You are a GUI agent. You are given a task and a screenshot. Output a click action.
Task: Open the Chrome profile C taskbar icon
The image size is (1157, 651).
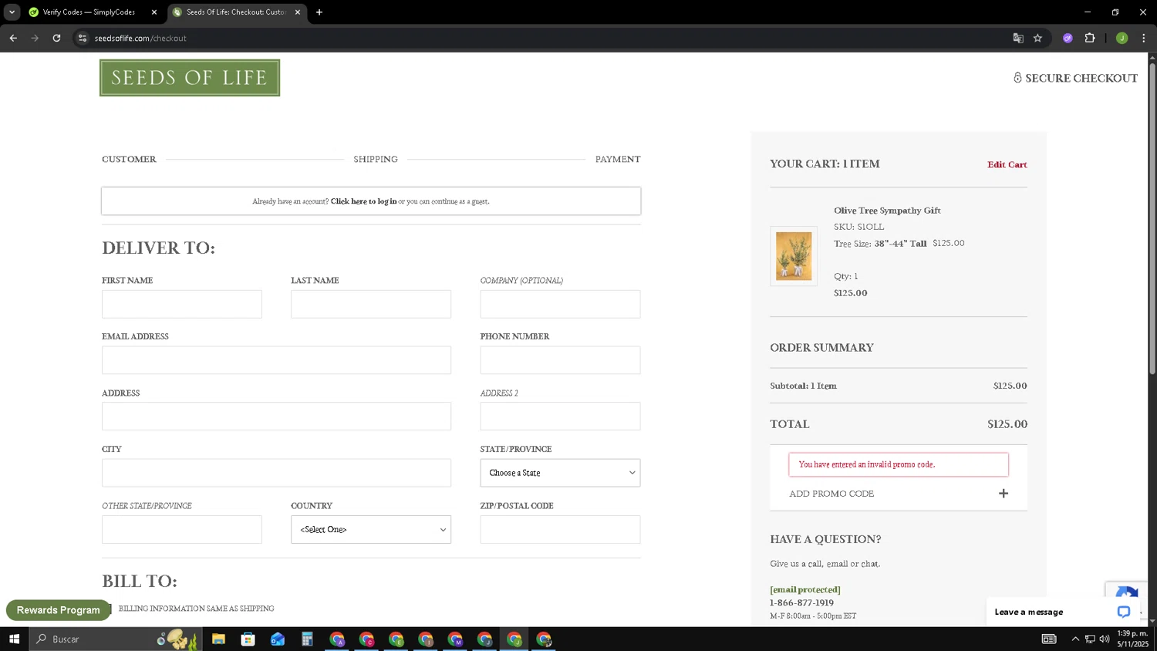(366, 639)
